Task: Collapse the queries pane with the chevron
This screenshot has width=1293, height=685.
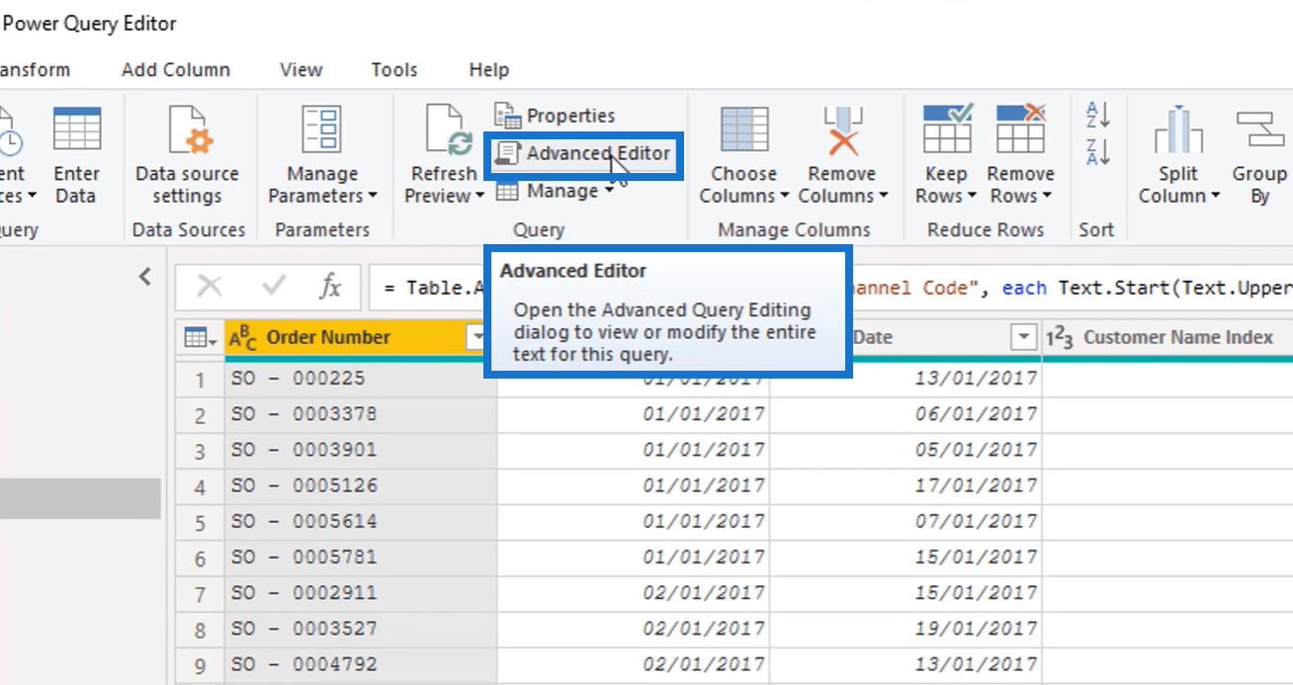Action: coord(145,277)
